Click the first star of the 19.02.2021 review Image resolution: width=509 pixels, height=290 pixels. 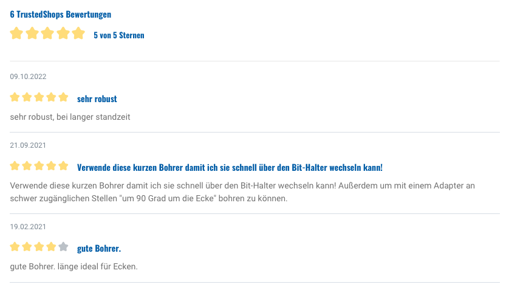coord(15,247)
